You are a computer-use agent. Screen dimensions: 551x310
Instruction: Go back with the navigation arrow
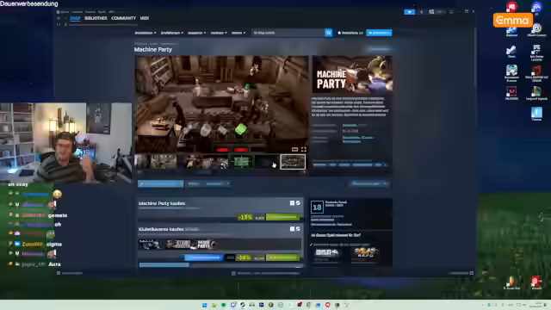[59, 18]
